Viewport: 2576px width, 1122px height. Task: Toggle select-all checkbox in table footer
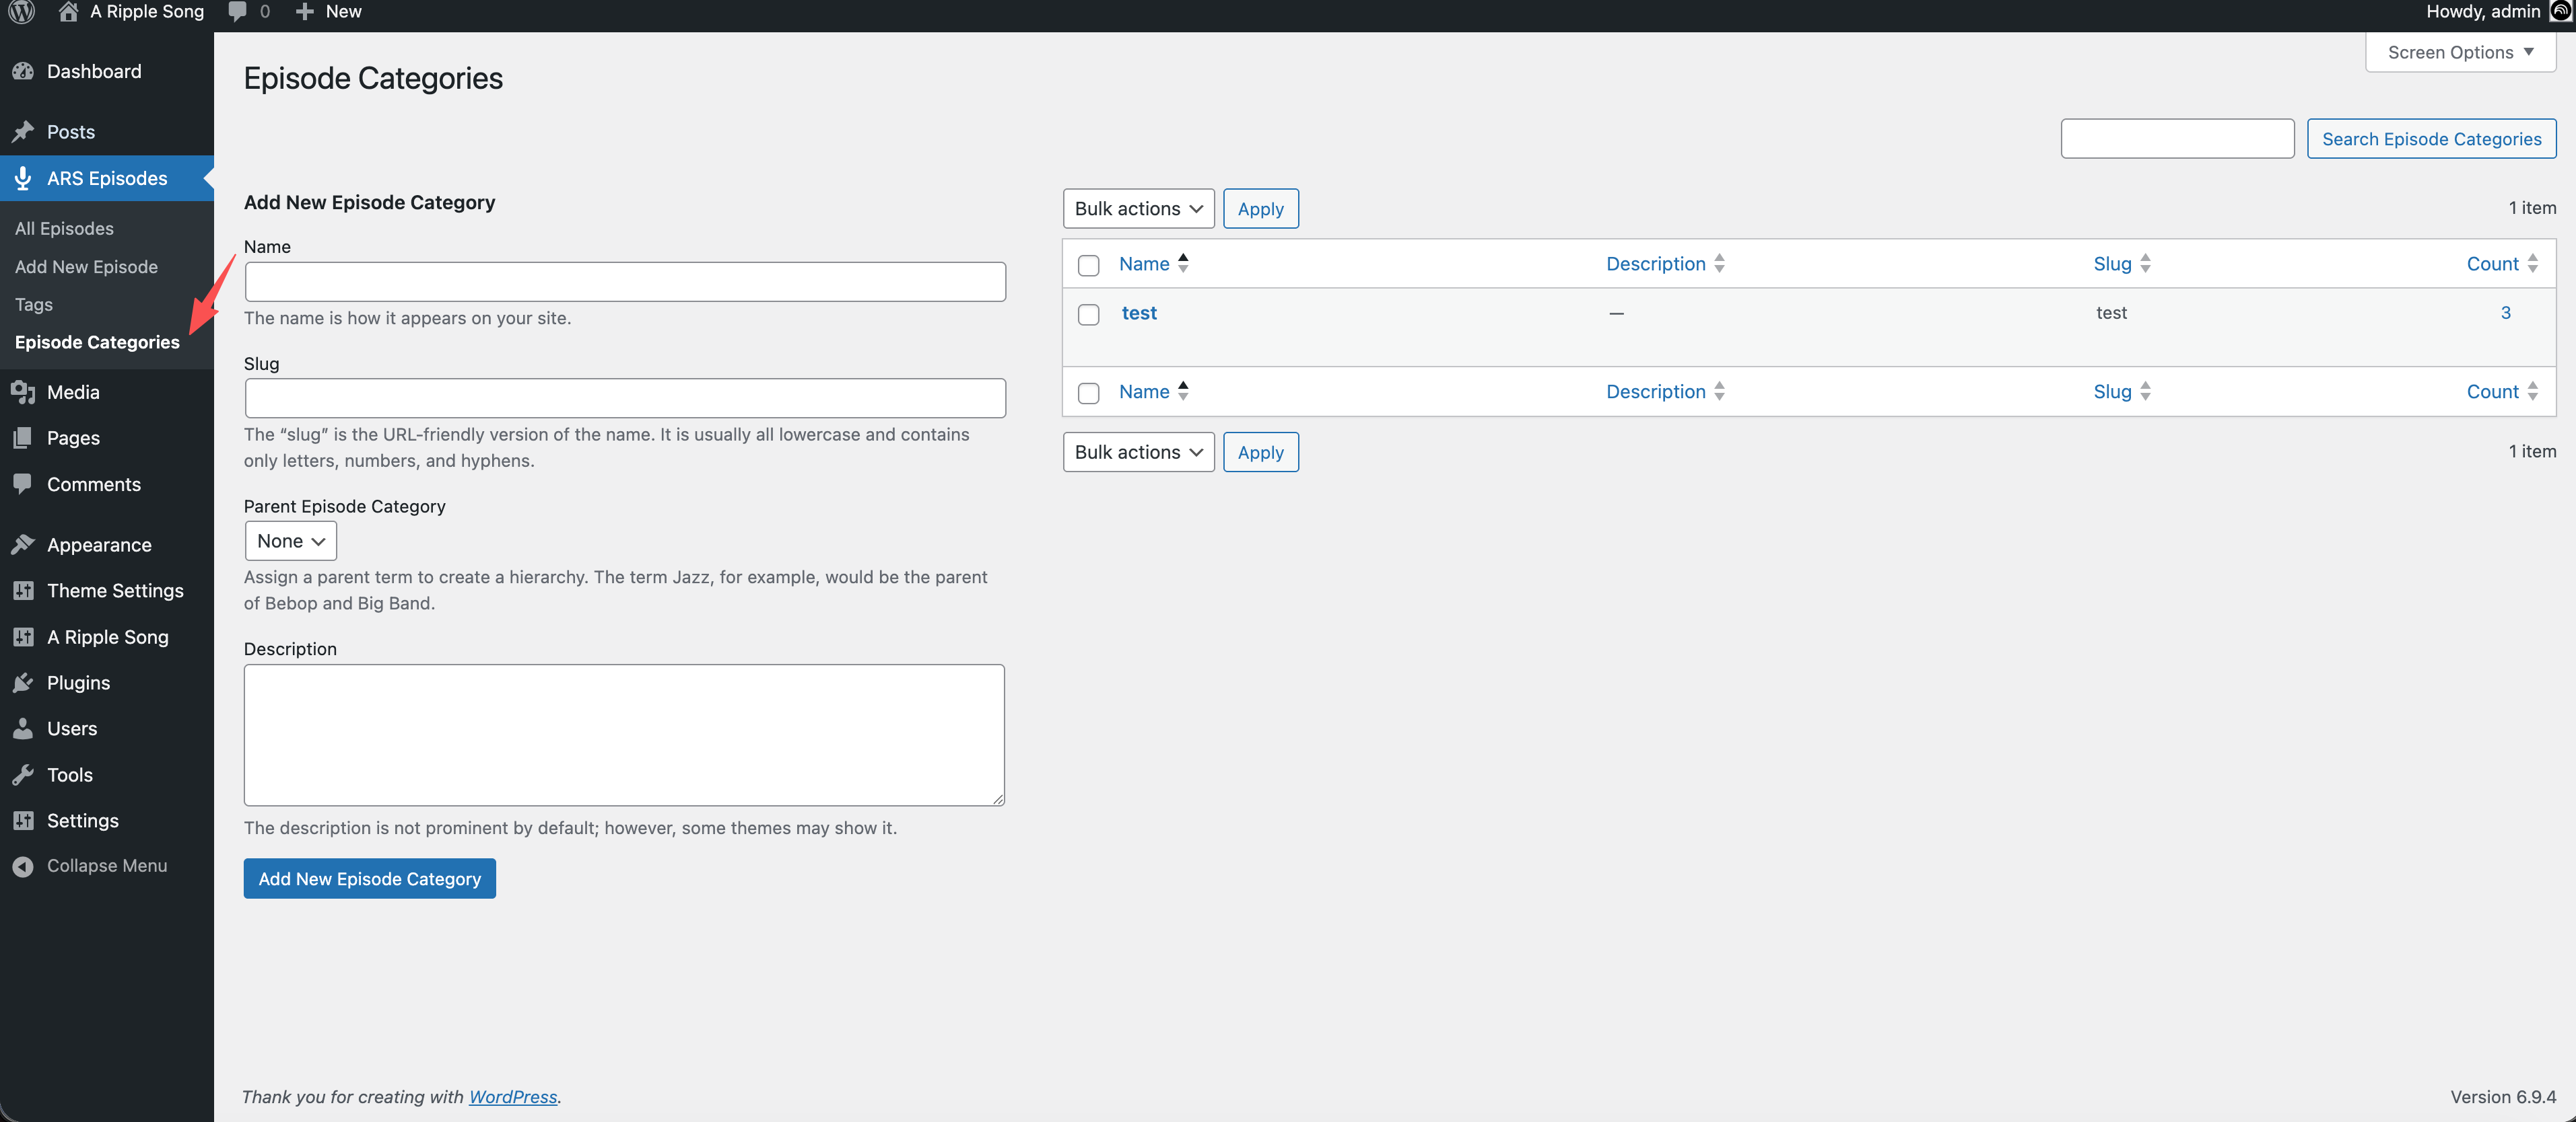[x=1088, y=393]
